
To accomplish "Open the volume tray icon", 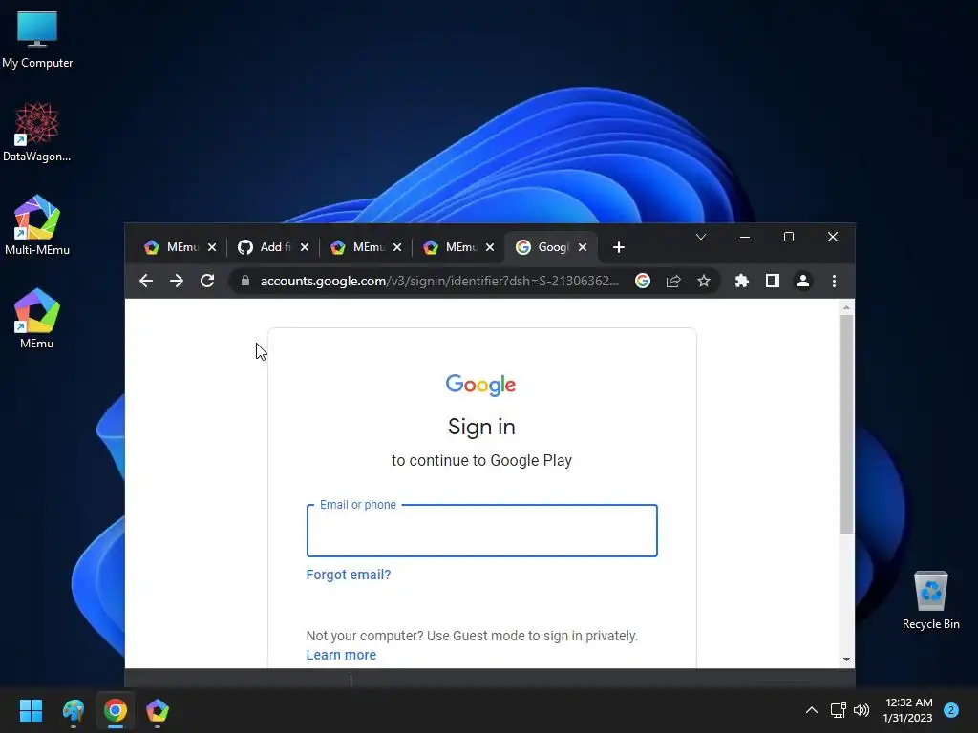I will point(861,710).
